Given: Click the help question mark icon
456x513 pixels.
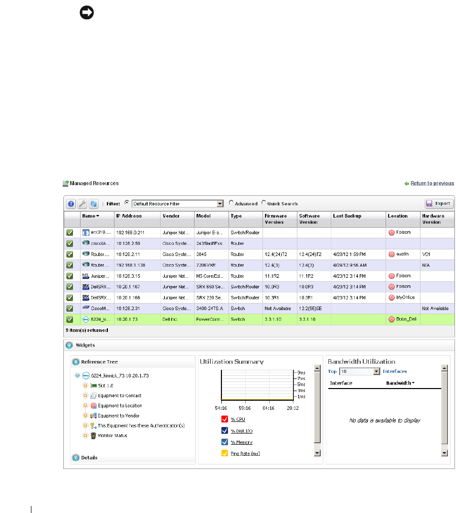Looking at the screenshot, I should (x=70, y=203).
